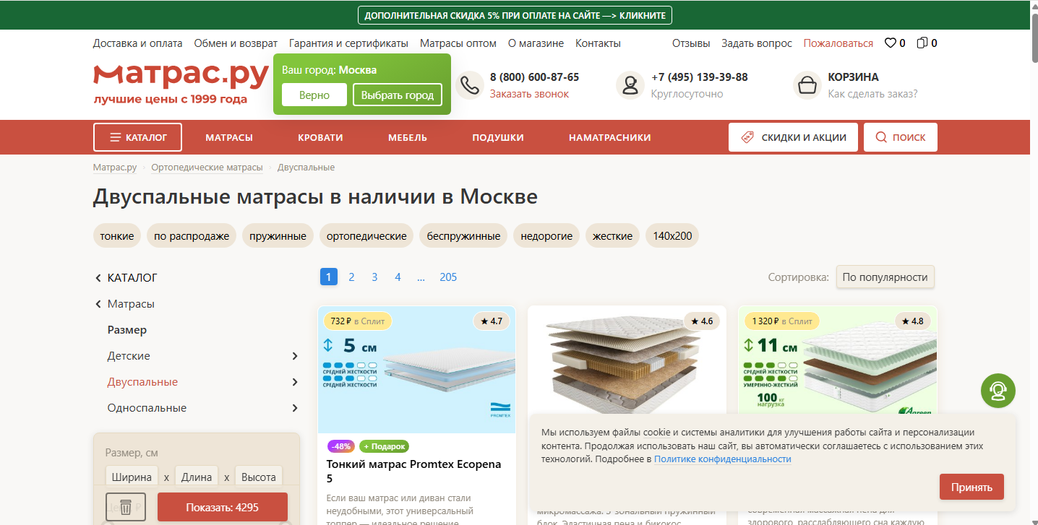Select the беспружинные filter tag
The height and width of the screenshot is (525, 1038).
pos(463,235)
